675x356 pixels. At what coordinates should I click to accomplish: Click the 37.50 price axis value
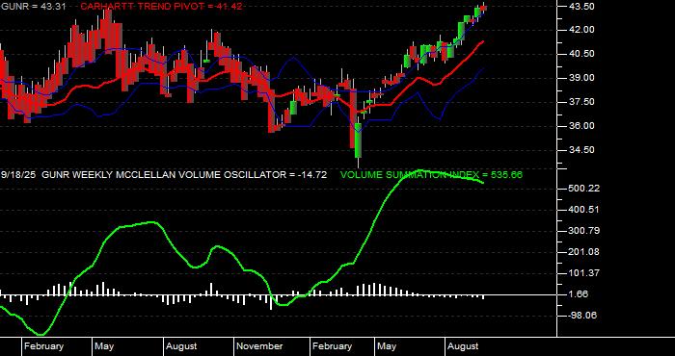point(581,102)
